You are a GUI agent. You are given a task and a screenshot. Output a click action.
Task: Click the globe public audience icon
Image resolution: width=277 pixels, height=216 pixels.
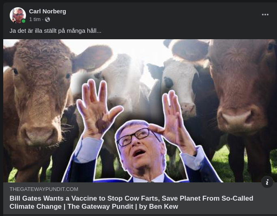(x=47, y=19)
